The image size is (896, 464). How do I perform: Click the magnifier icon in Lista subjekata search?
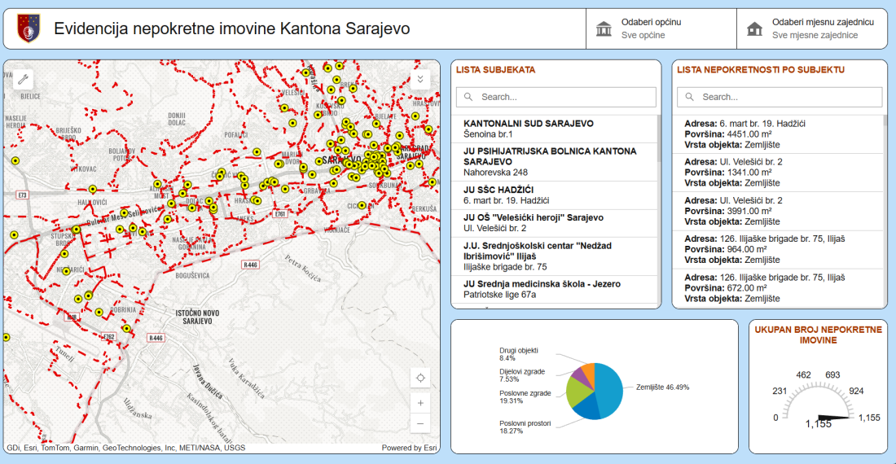pos(468,97)
